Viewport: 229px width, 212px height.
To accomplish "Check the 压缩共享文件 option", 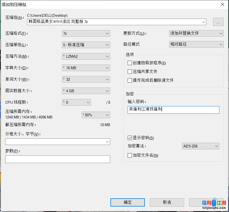I will [130, 72].
